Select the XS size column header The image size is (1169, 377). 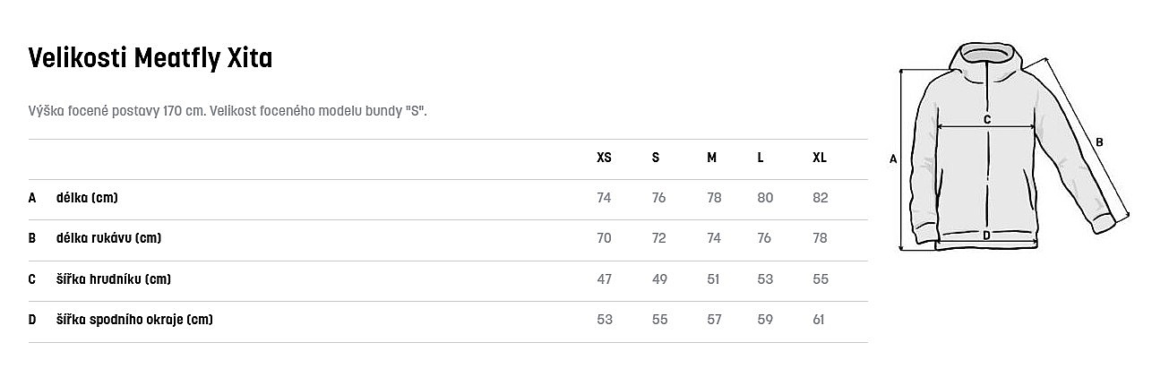604,158
